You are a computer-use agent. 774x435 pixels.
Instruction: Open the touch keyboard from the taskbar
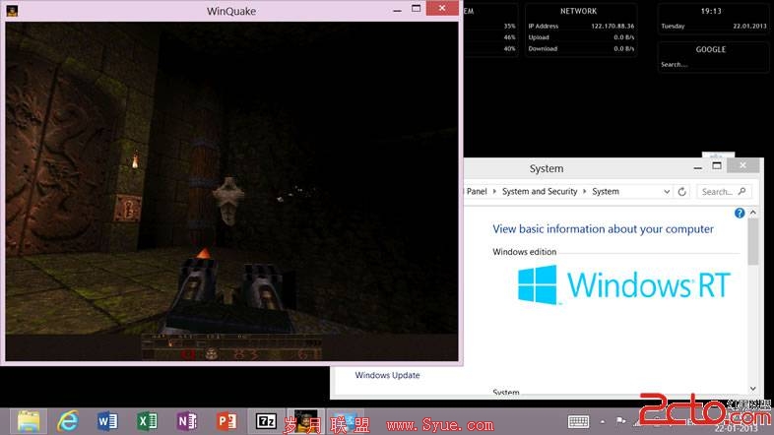click(578, 421)
